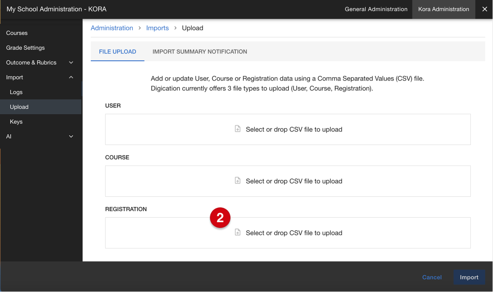Image resolution: width=493 pixels, height=292 pixels.
Task: Switch to IMPORT SUMMARY NOTIFICATION tab
Action: point(200,52)
